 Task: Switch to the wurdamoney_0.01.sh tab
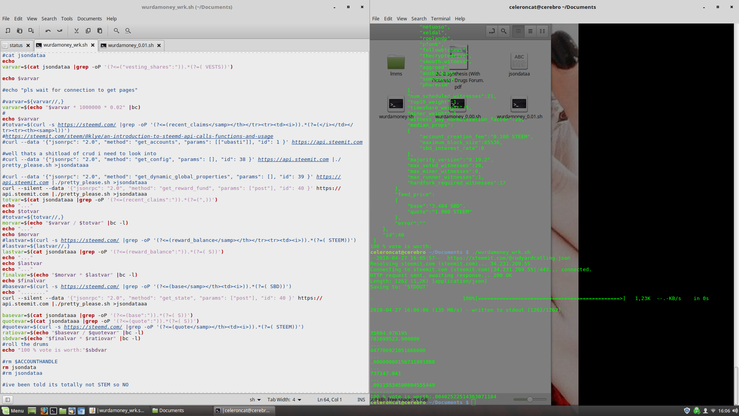[x=130, y=45]
